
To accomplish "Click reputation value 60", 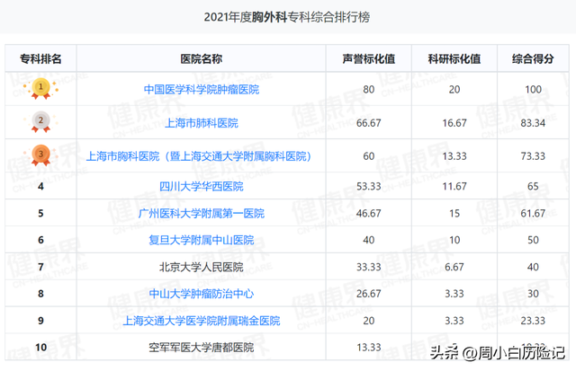I will (x=369, y=156).
